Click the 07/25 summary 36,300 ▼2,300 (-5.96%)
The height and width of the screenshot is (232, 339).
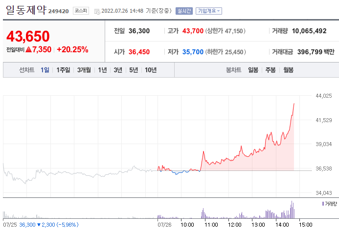[x=49, y=225]
